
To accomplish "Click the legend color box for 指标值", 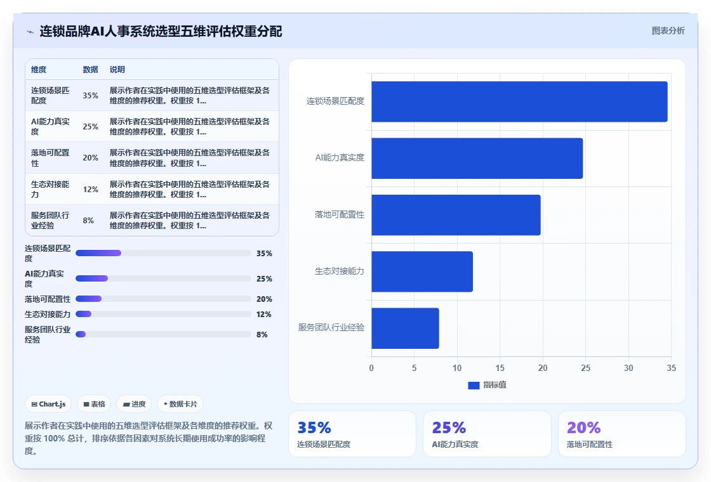I will click(x=474, y=385).
